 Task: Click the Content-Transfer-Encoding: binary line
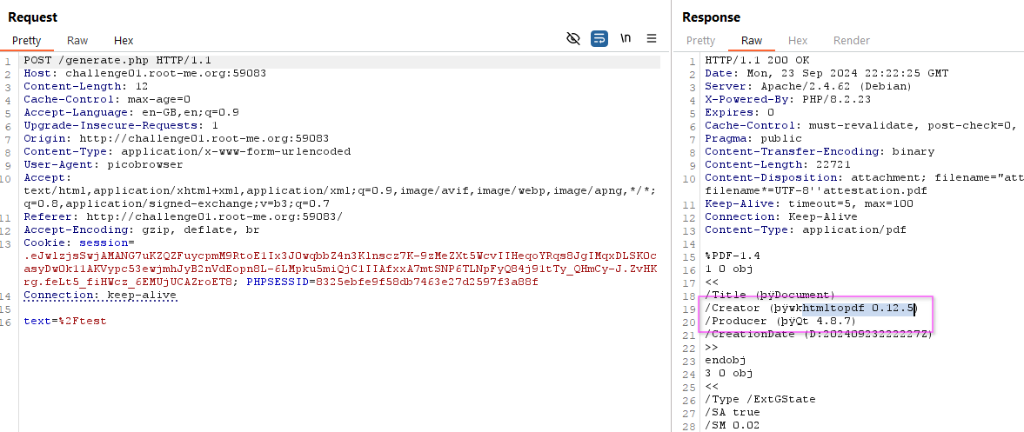pos(820,150)
